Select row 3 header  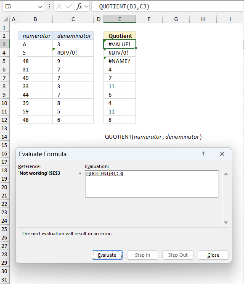(x=4, y=44)
